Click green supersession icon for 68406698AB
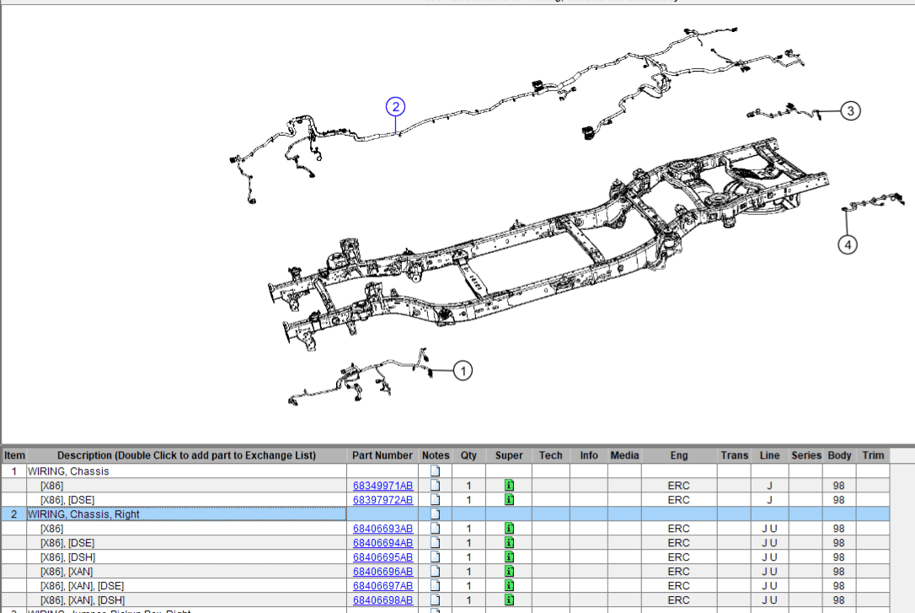The width and height of the screenshot is (915, 613). tap(510, 600)
